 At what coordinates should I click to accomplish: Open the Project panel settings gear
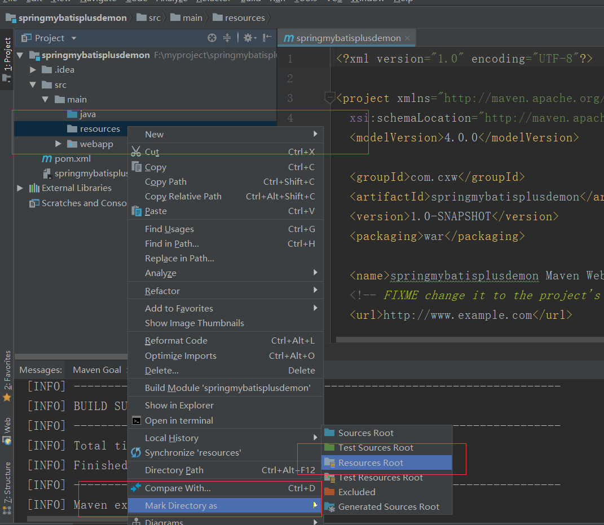(x=248, y=38)
